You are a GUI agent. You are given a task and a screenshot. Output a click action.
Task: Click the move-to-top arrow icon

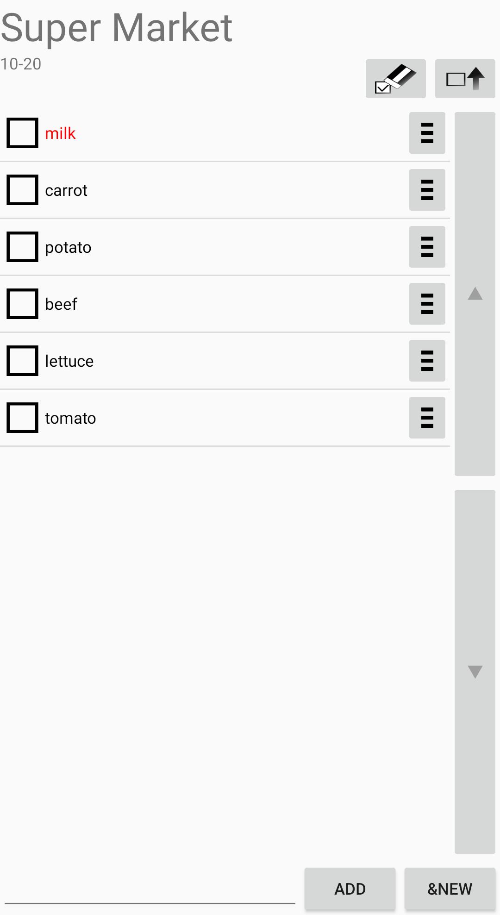point(465,79)
